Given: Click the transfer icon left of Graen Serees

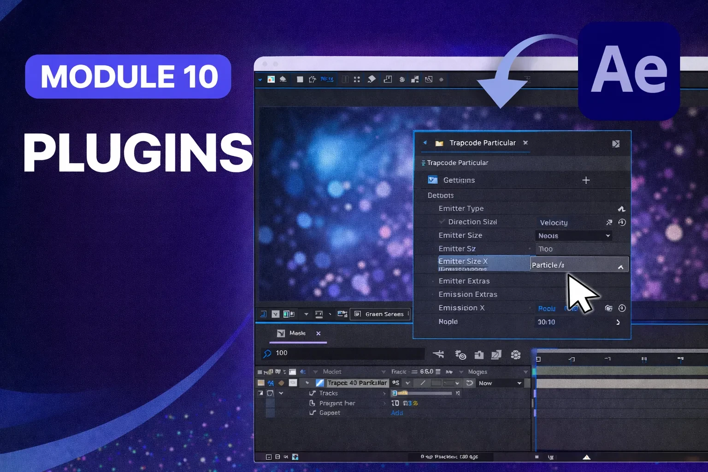Looking at the screenshot, I should point(342,314).
